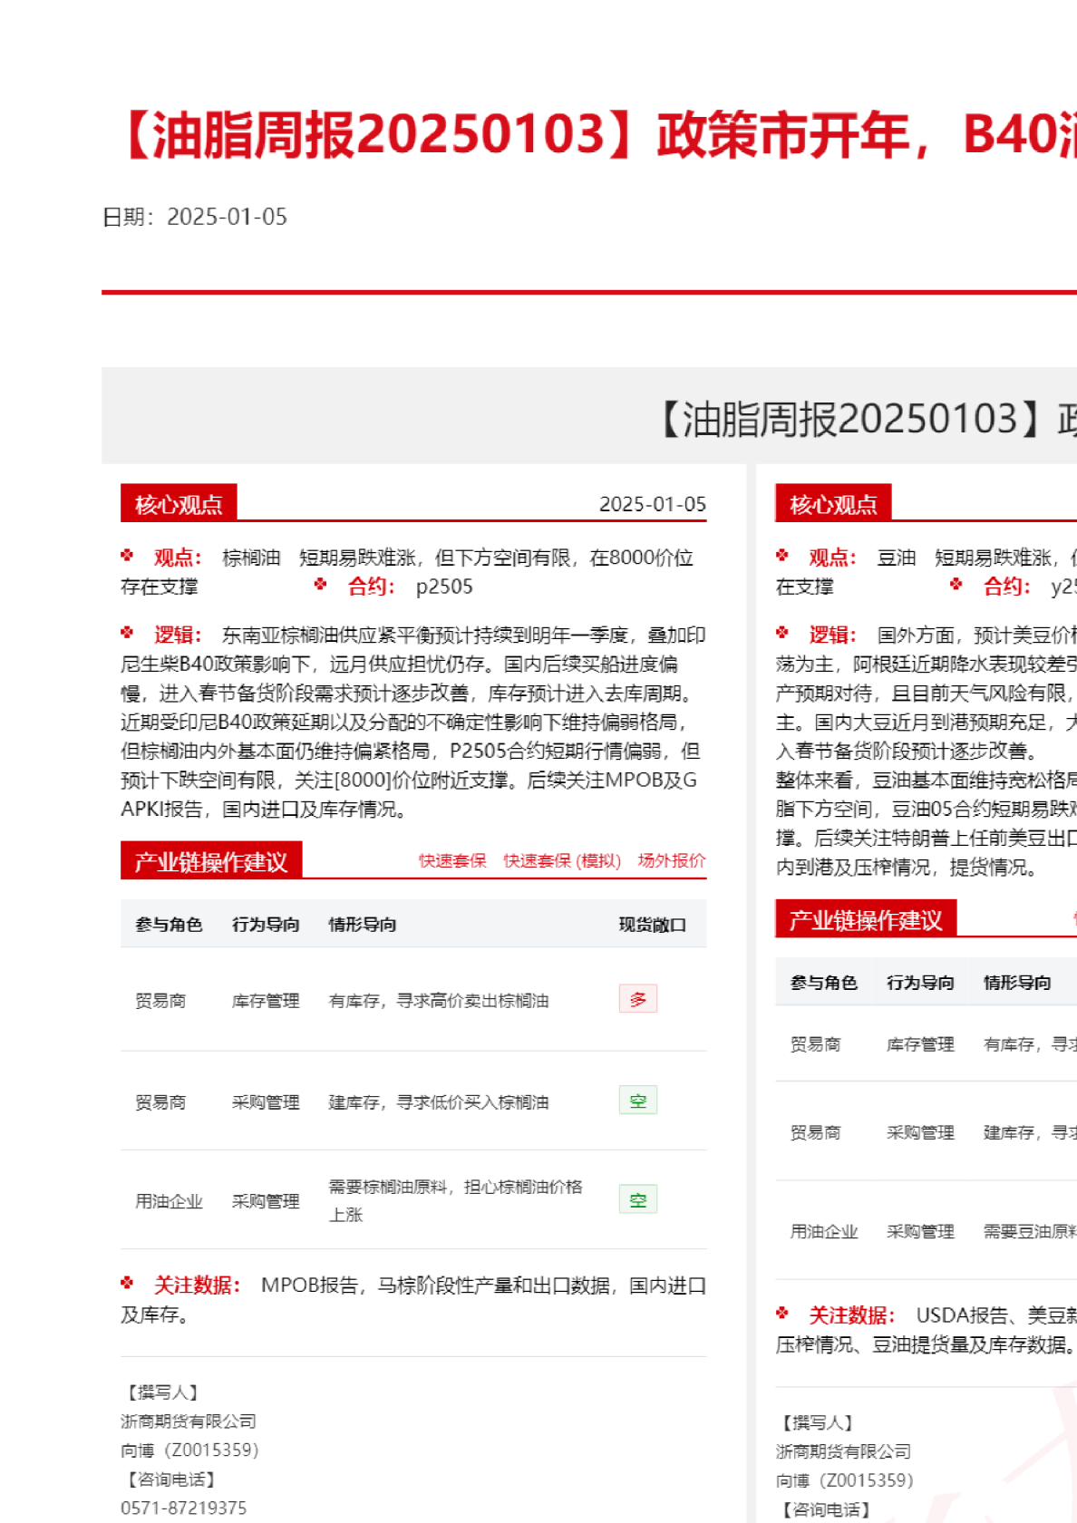Image resolution: width=1077 pixels, height=1523 pixels.
Task: Click bullet icon before 观点 豆油
Action: coord(782,556)
